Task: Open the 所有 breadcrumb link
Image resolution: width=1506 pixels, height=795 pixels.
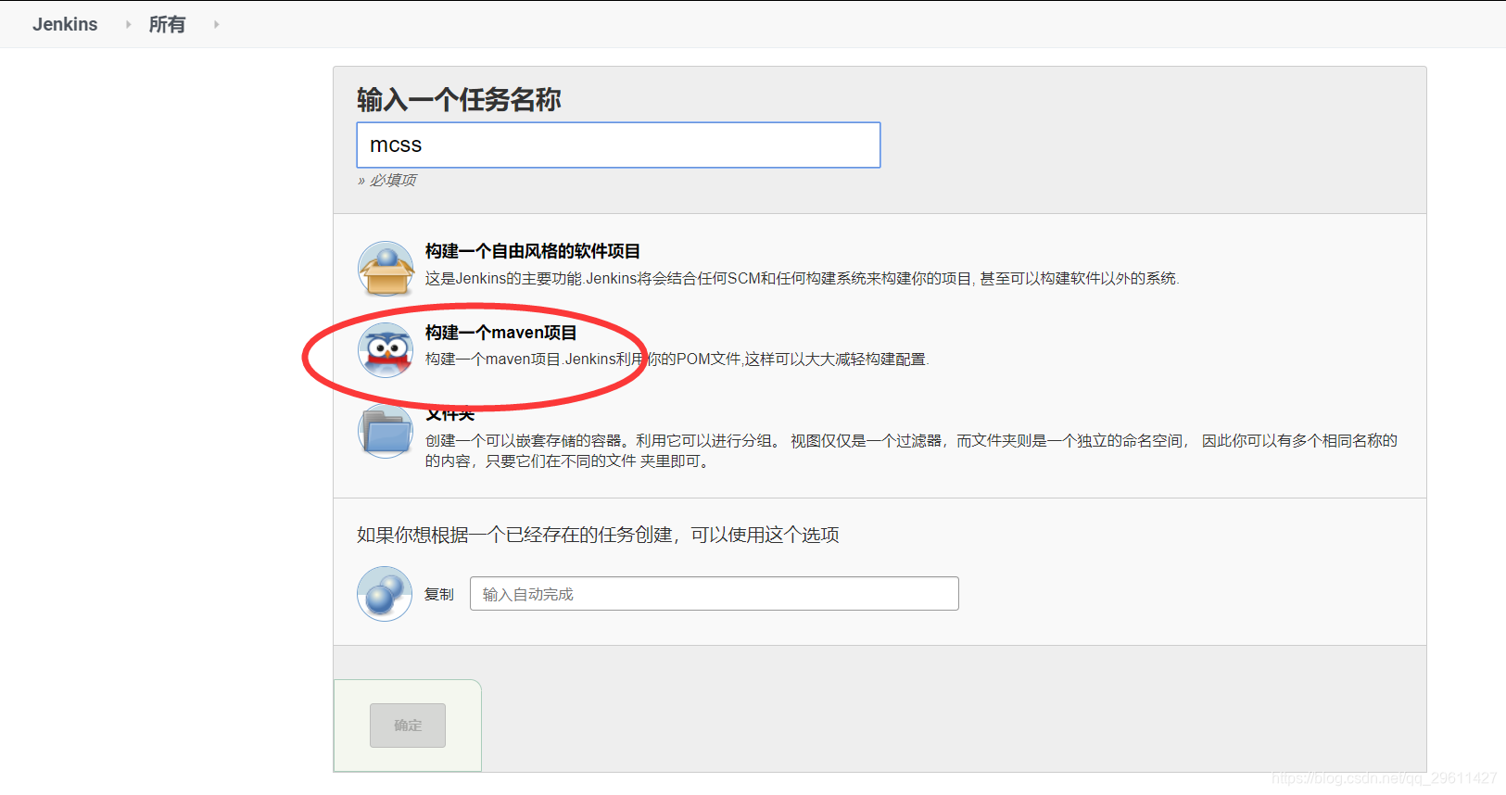Action: [x=167, y=24]
